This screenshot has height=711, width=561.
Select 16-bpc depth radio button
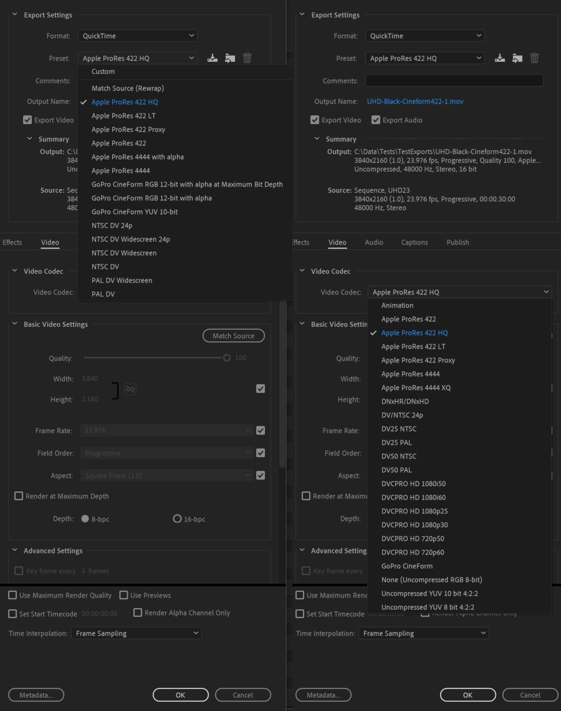pyautogui.click(x=177, y=519)
